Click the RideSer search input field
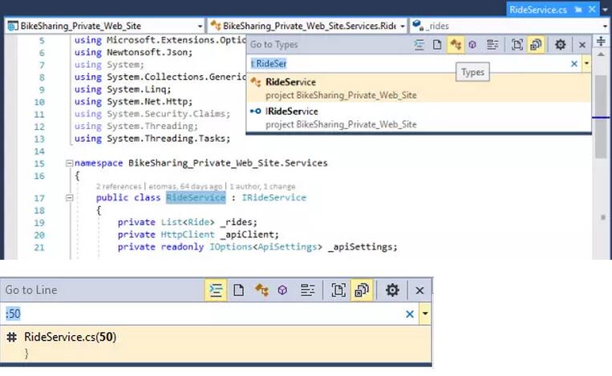The height and width of the screenshot is (376, 612). 409,63
